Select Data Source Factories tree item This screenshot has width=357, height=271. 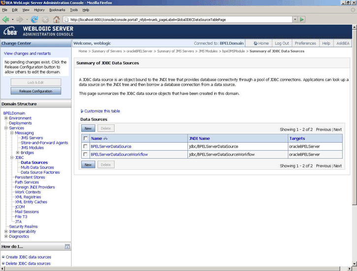pyautogui.click(x=40, y=172)
